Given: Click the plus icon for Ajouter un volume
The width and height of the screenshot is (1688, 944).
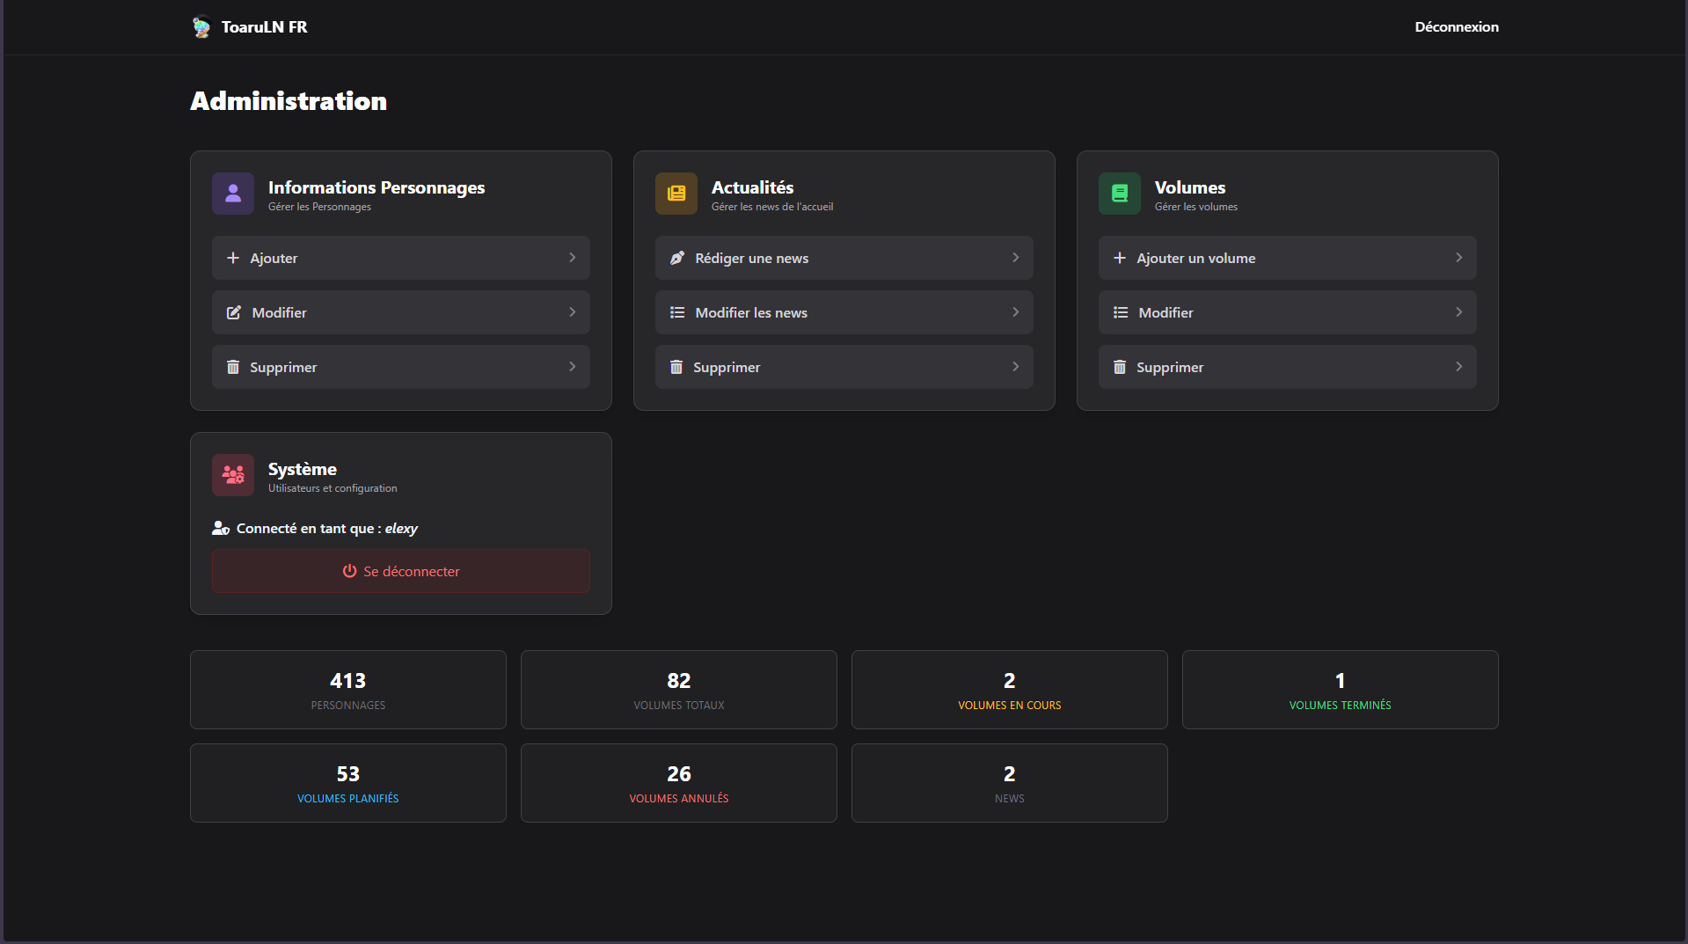Looking at the screenshot, I should (1120, 258).
